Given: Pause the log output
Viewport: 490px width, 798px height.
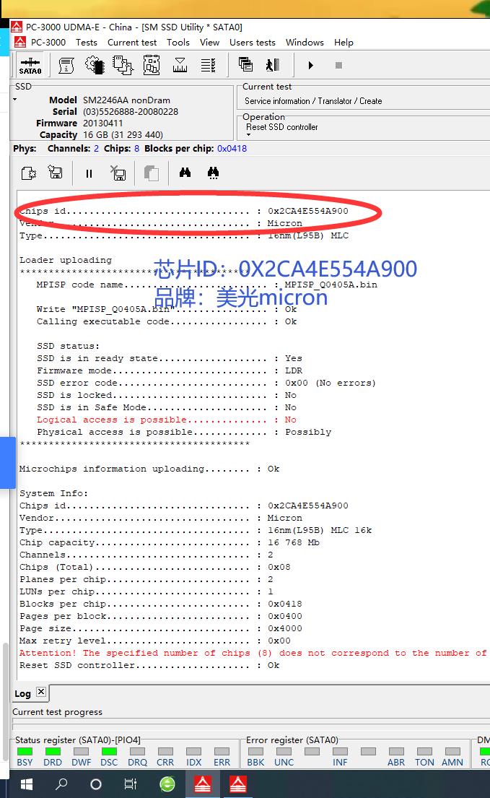Looking at the screenshot, I should [x=89, y=173].
